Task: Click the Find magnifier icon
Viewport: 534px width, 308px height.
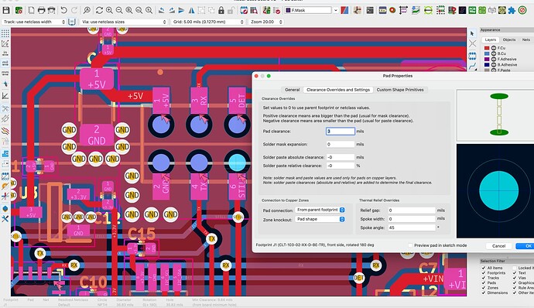Action: tap(87, 11)
